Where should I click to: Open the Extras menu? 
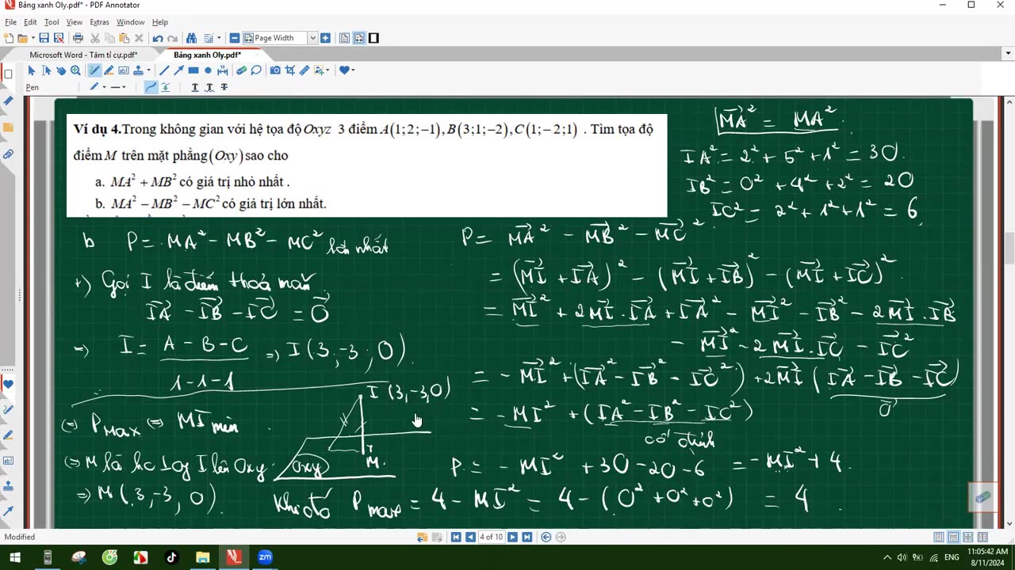click(99, 22)
